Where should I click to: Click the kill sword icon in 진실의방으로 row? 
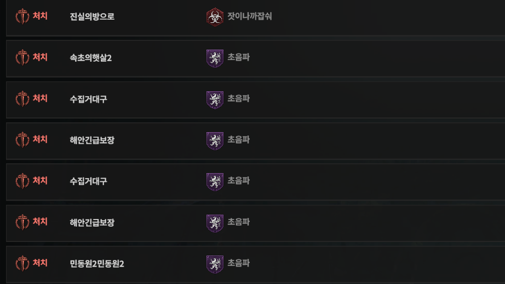22,16
